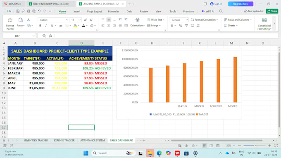Select the INVENTORY TRACKER sheet tab
This screenshot has width=281, height=158.
coord(36,141)
